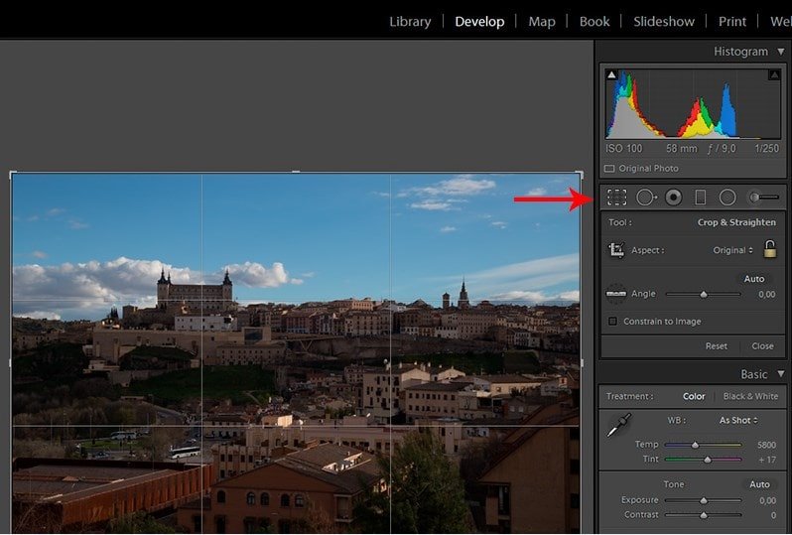Open the Aspect Original dropdown
The width and height of the screenshot is (792, 535).
(734, 250)
